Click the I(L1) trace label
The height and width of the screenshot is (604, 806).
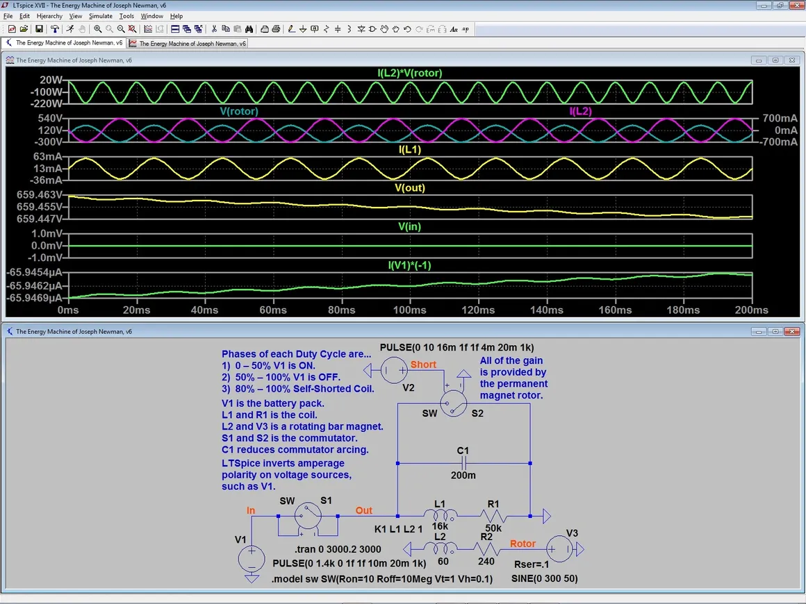(x=409, y=149)
